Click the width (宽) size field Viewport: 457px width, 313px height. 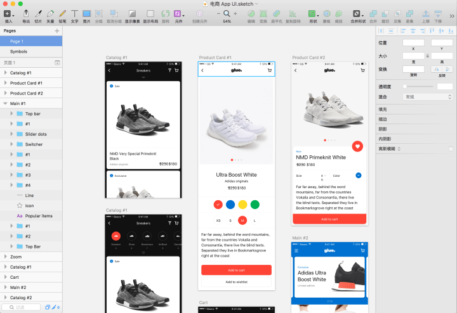[x=413, y=56]
